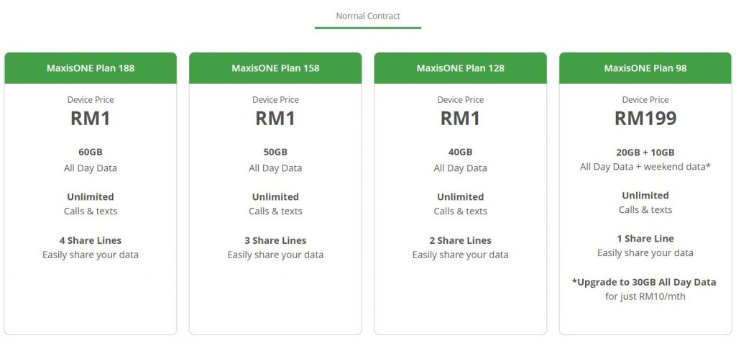Screen dimensions: 736x338
Task: Click 4 Share Lines in Plan 188
Action: tap(91, 240)
